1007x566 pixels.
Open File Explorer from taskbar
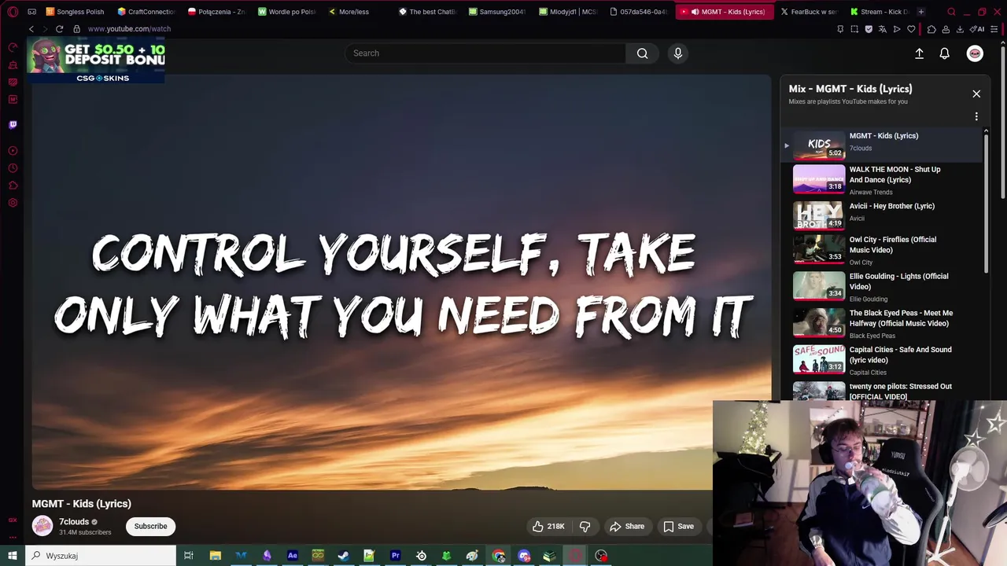[x=215, y=556]
